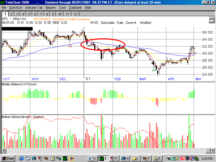The image size is (216, 162).
Task: Click the red note marker in December
Action: click(x=70, y=46)
